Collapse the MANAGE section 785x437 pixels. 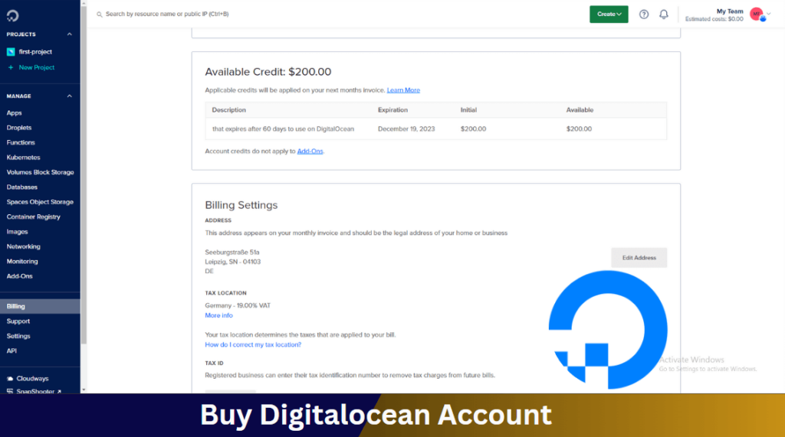70,96
